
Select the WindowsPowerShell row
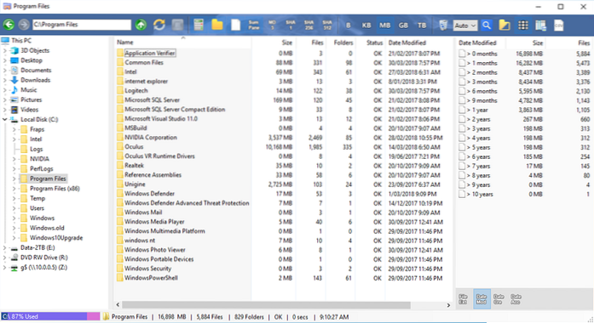[280, 278]
